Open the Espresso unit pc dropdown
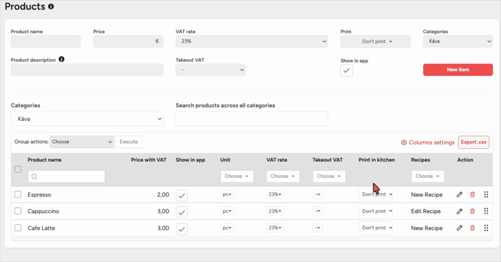501x262 pixels. pyautogui.click(x=227, y=194)
